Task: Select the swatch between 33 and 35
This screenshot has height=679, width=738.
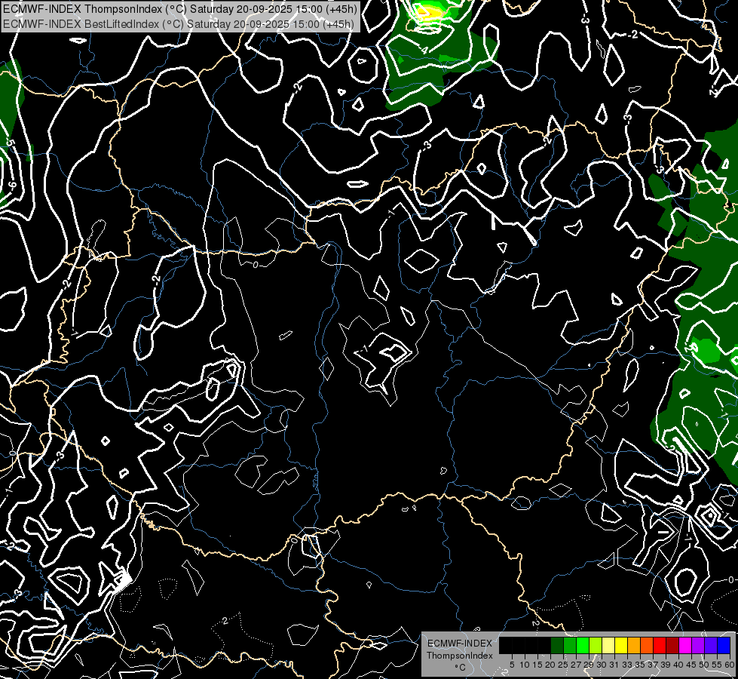Action: tap(634, 645)
